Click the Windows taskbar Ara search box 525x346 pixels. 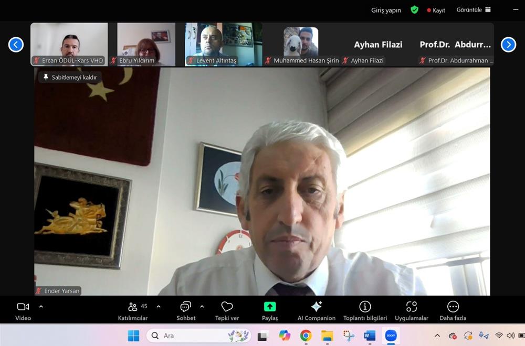tap(198, 336)
